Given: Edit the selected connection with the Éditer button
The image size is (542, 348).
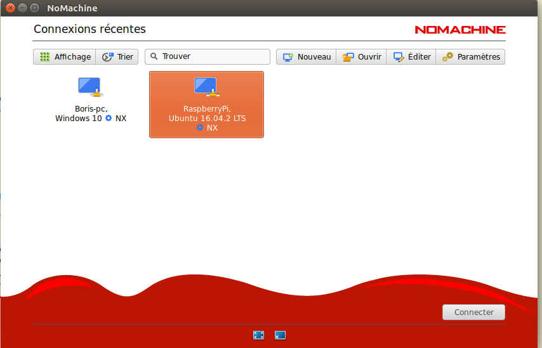Looking at the screenshot, I should click(411, 56).
